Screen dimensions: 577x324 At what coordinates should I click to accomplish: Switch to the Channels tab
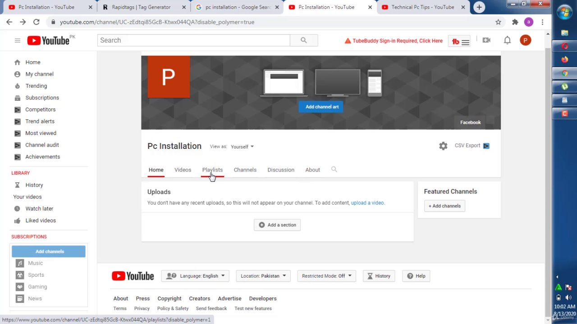tap(245, 170)
